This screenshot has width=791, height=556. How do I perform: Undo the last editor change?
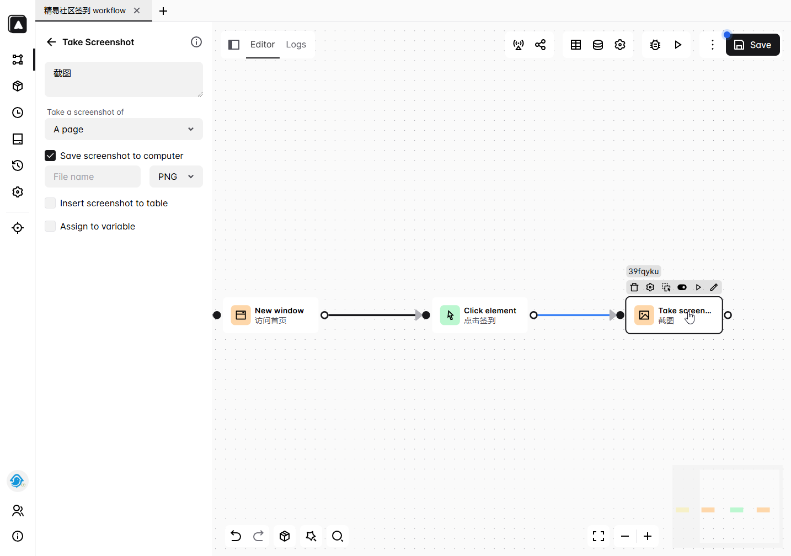click(236, 536)
